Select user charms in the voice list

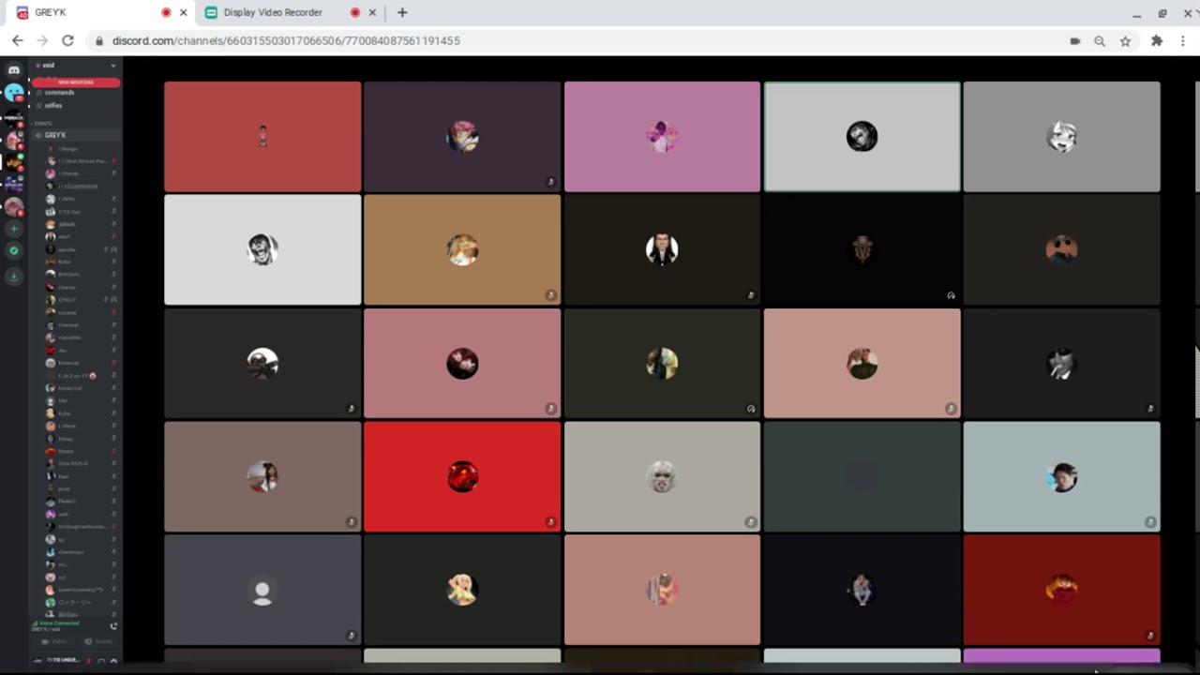[79, 287]
